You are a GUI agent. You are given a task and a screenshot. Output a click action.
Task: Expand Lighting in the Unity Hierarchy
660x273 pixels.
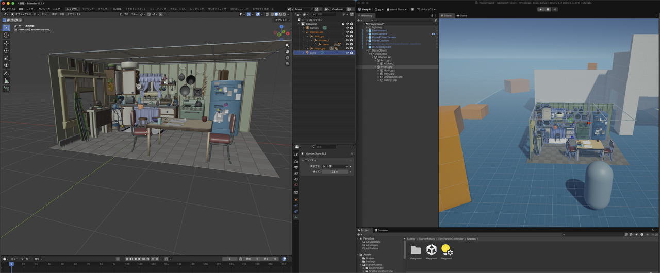pos(367,27)
